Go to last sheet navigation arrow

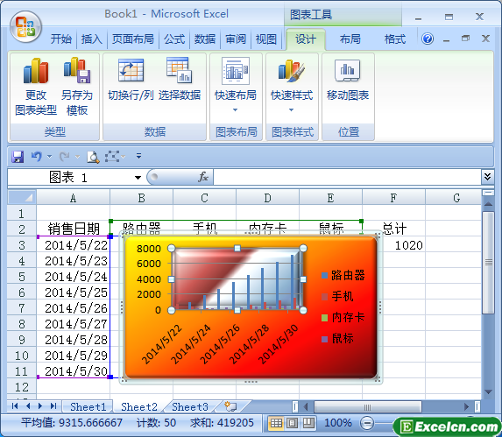click(53, 406)
